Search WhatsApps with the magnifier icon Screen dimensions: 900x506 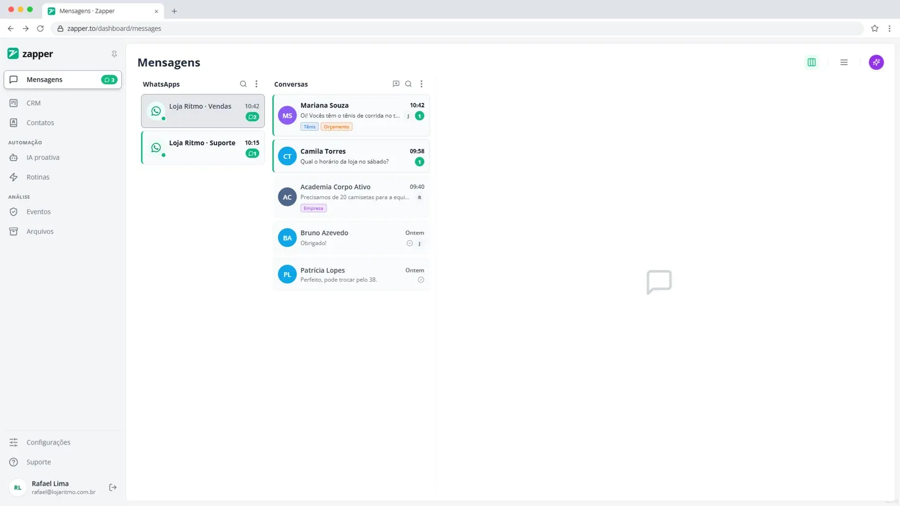[243, 84]
